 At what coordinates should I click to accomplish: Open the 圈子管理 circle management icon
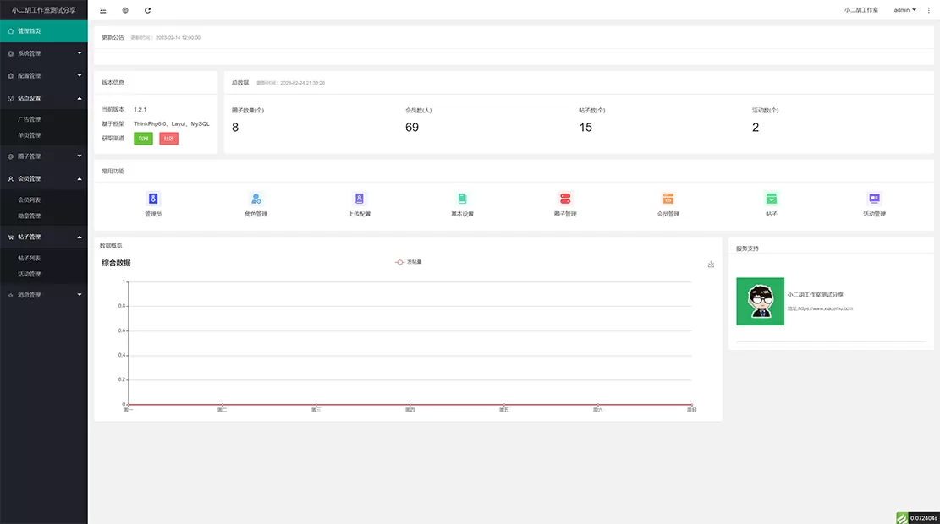tap(565, 203)
